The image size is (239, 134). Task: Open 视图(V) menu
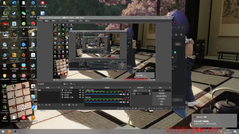click(54, 21)
